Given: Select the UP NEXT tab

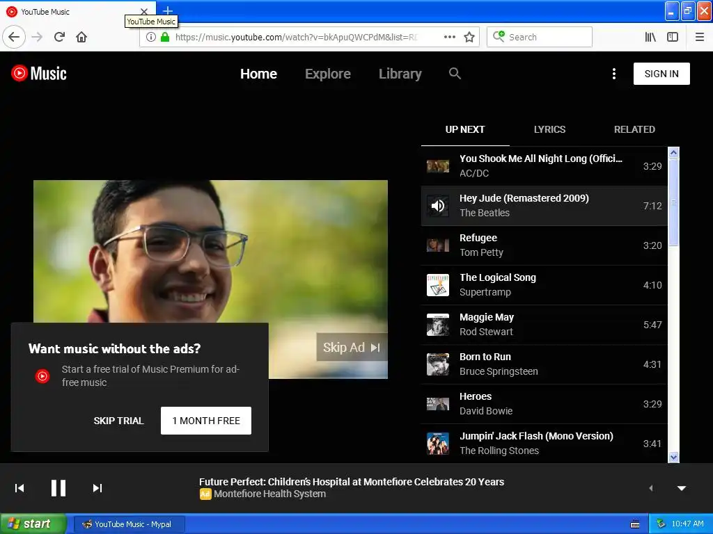Looking at the screenshot, I should pos(464,129).
